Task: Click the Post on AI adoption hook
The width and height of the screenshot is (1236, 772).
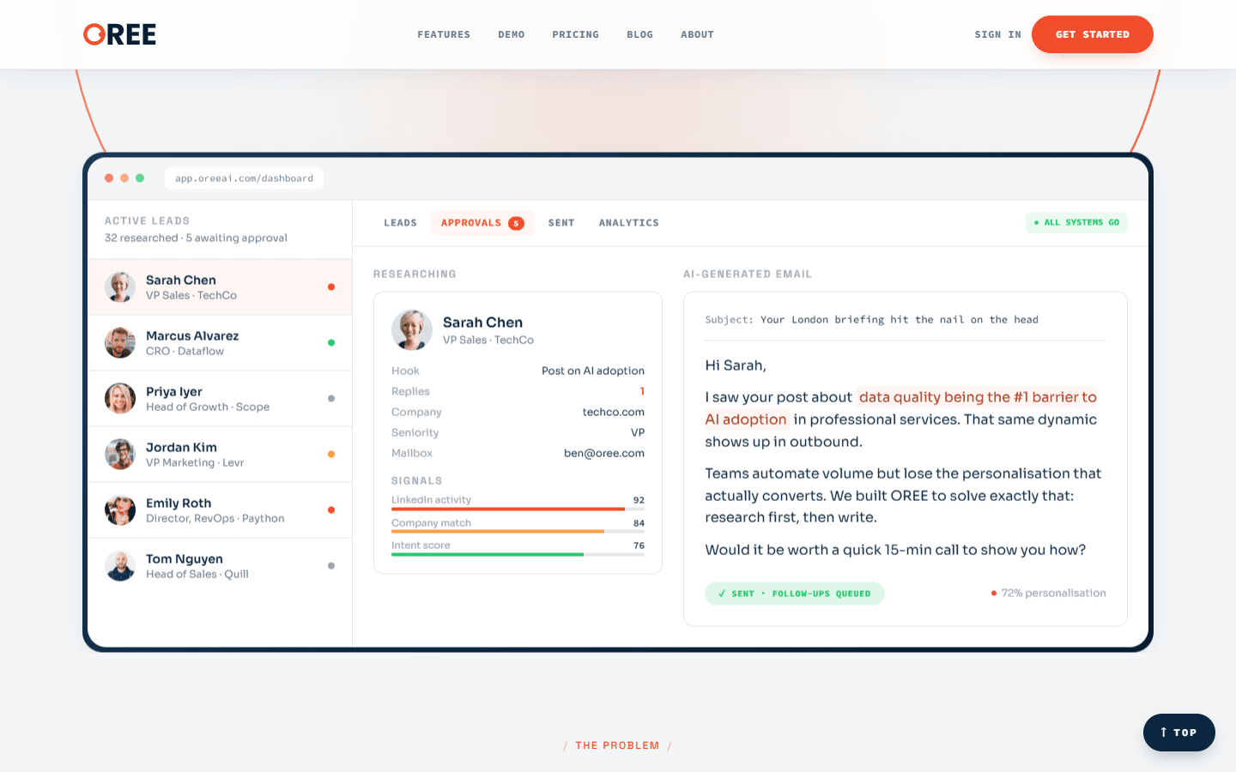Action: pyautogui.click(x=593, y=371)
